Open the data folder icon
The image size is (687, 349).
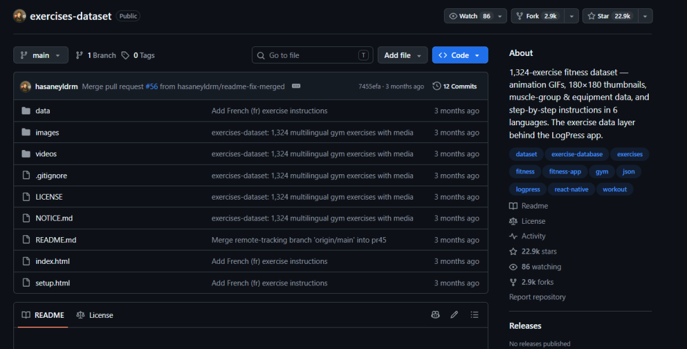coord(26,111)
